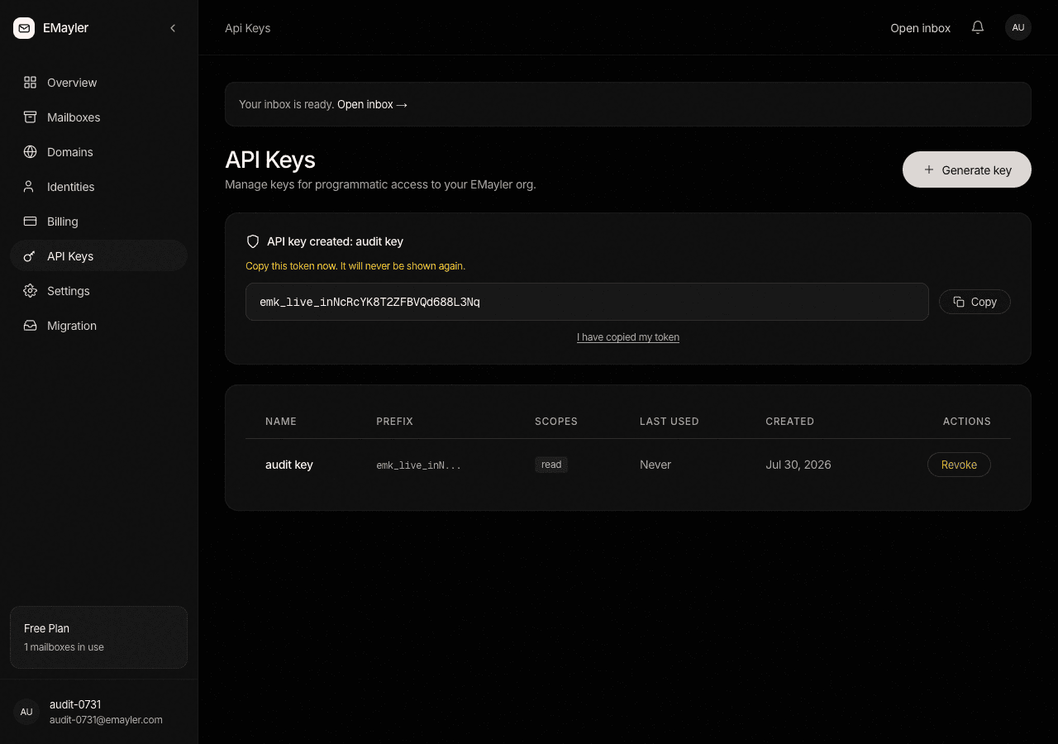Open the Mailboxes section
Viewport: 1058px width, 744px height.
(x=98, y=117)
